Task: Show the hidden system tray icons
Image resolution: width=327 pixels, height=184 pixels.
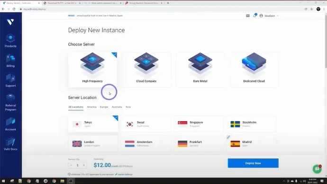Action: point(284,181)
